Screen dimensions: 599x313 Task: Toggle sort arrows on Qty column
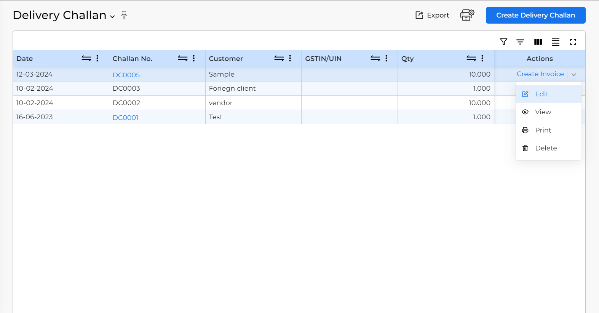[x=471, y=58]
